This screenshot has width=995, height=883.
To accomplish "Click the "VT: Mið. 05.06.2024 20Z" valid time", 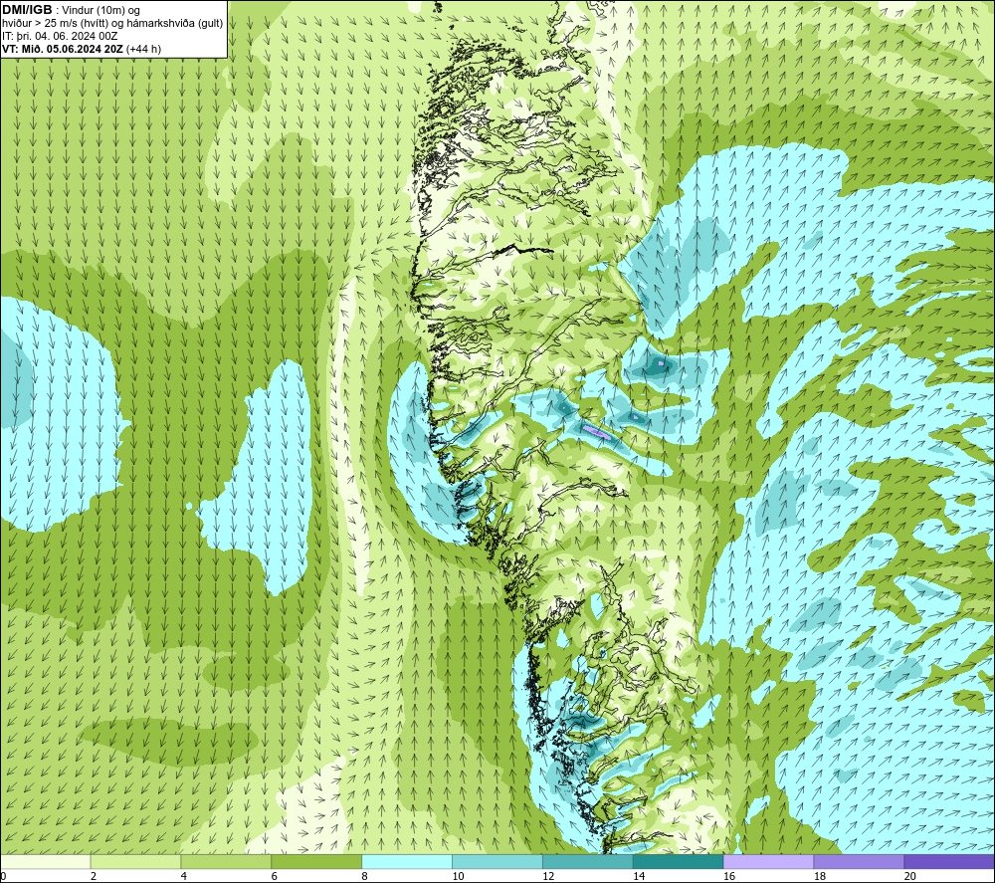I will click(64, 49).
